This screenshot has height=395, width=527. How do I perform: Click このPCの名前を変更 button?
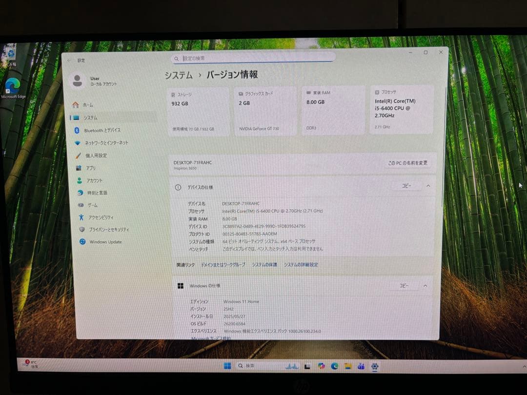pos(407,163)
